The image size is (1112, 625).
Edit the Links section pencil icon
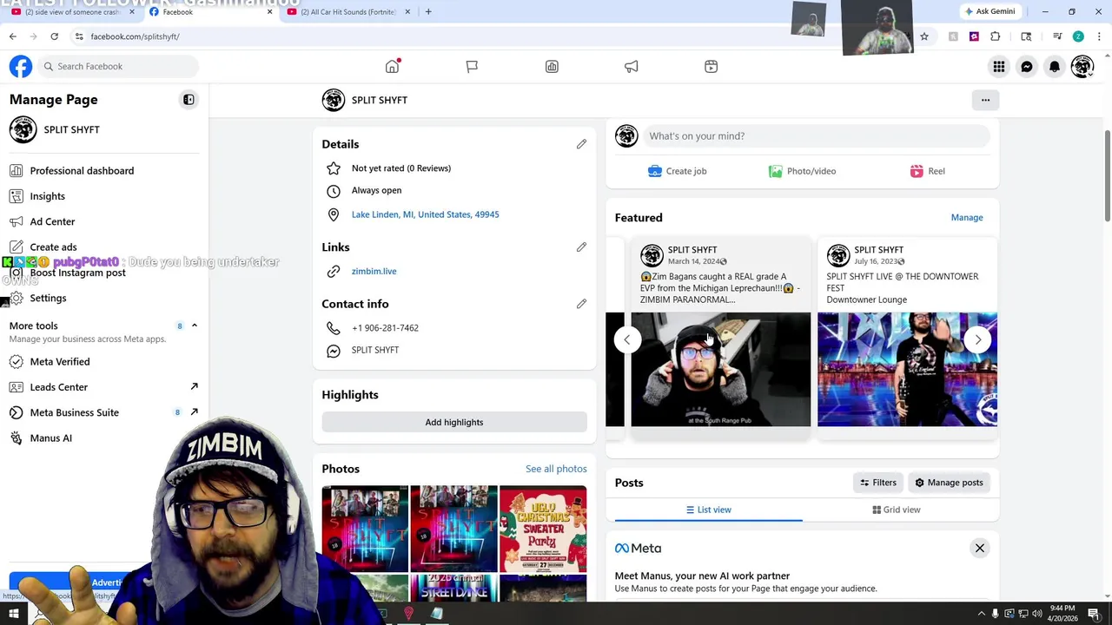click(581, 247)
